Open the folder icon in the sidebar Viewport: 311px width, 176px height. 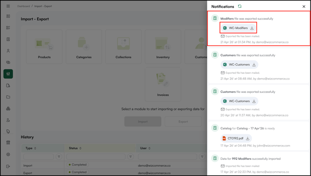point(8,97)
